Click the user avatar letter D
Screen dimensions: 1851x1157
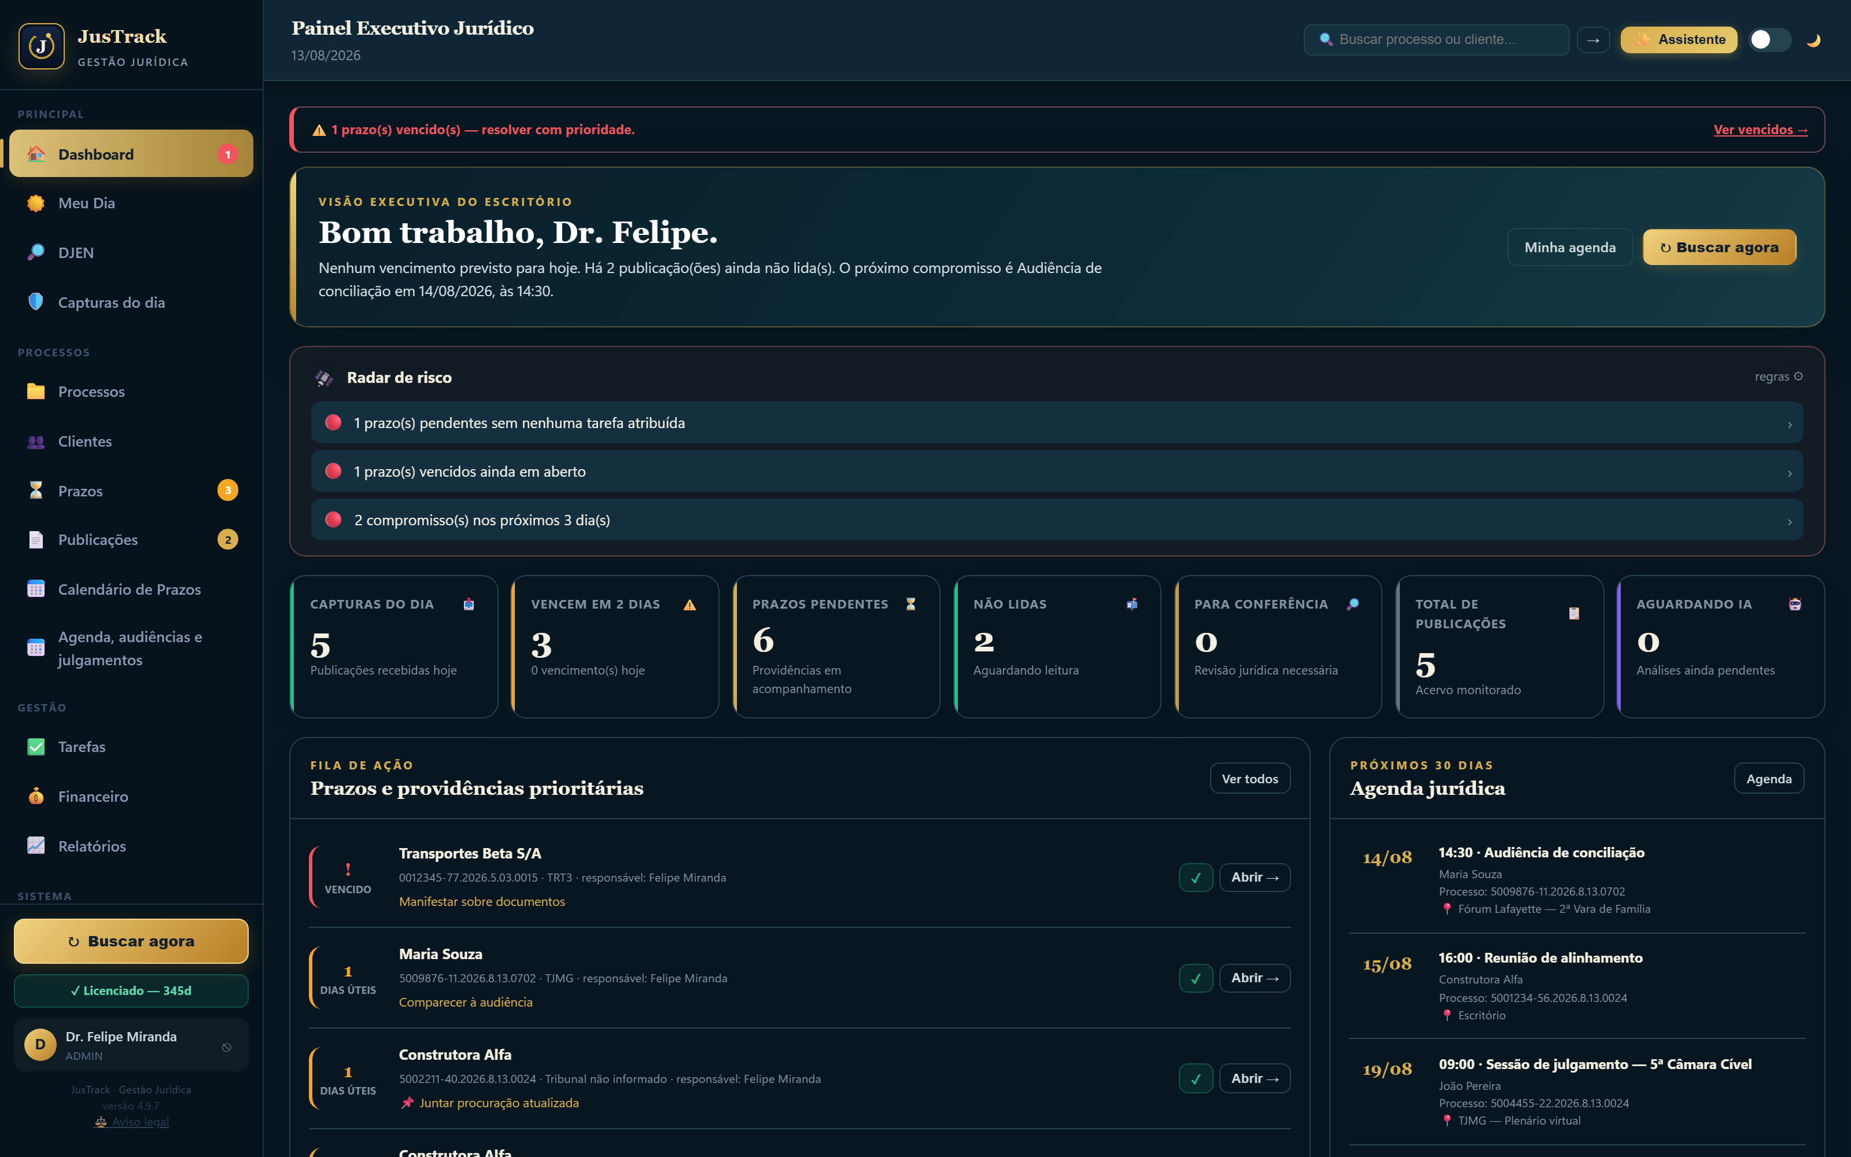pyautogui.click(x=40, y=1045)
